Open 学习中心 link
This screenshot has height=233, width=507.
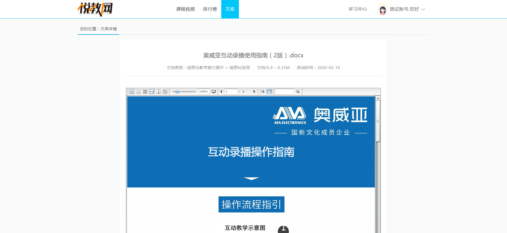click(x=358, y=9)
